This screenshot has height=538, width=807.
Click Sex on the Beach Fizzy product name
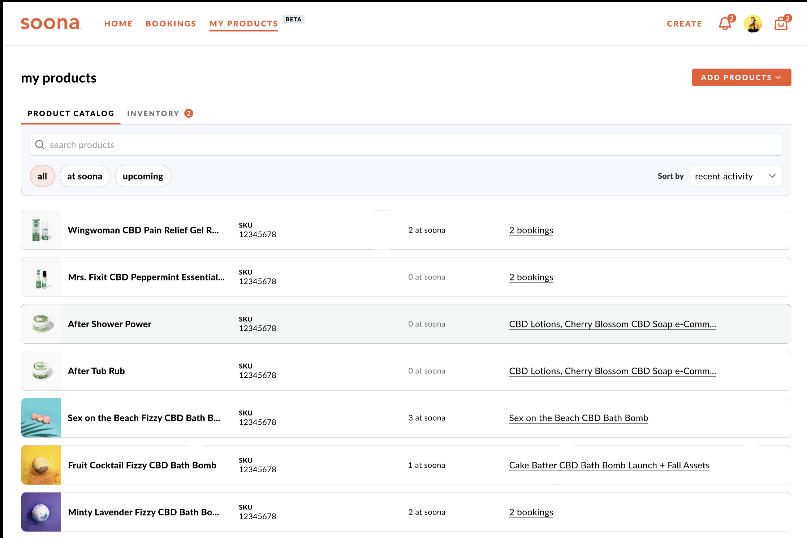(144, 418)
